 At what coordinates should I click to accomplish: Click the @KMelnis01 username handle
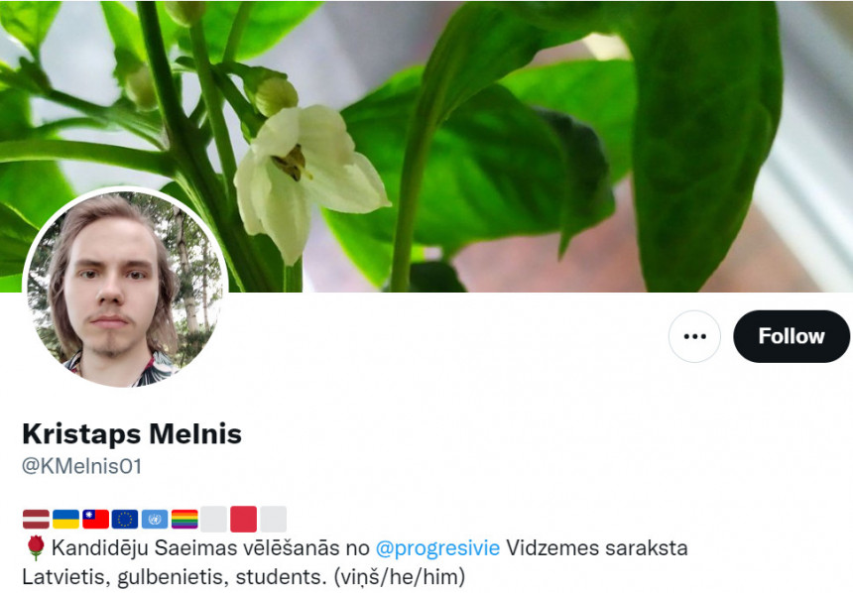click(81, 466)
